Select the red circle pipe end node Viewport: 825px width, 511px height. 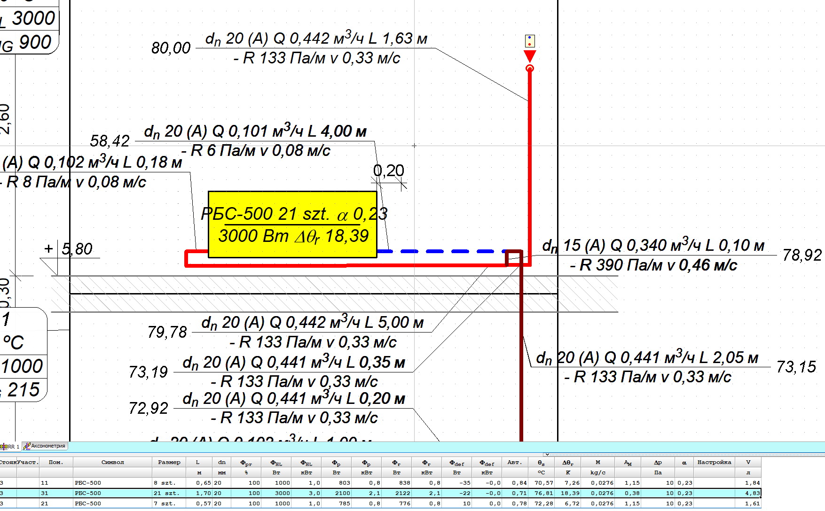tap(530, 69)
